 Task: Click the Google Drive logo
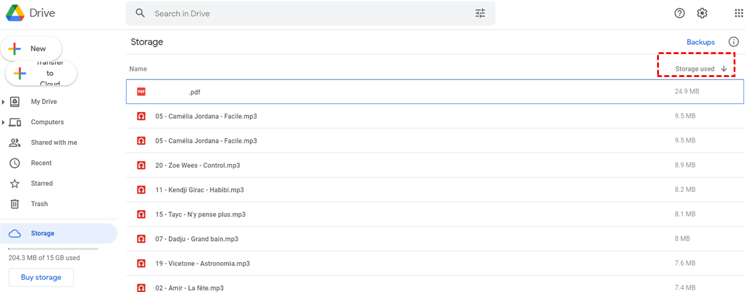[x=16, y=14]
